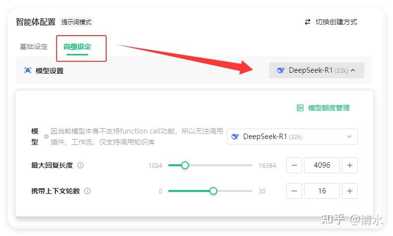393x236 pixels.
Task: Increase 最大回复长度 with plus button
Action: point(350,165)
